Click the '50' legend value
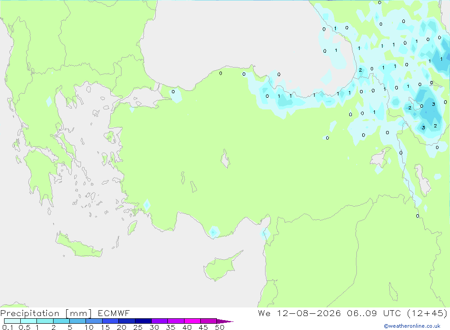Image resolution: width=450 pixels, height=330 pixels. pyautogui.click(x=220, y=327)
